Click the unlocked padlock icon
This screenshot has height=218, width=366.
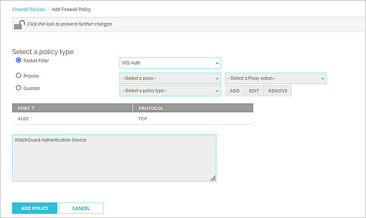tap(19, 24)
